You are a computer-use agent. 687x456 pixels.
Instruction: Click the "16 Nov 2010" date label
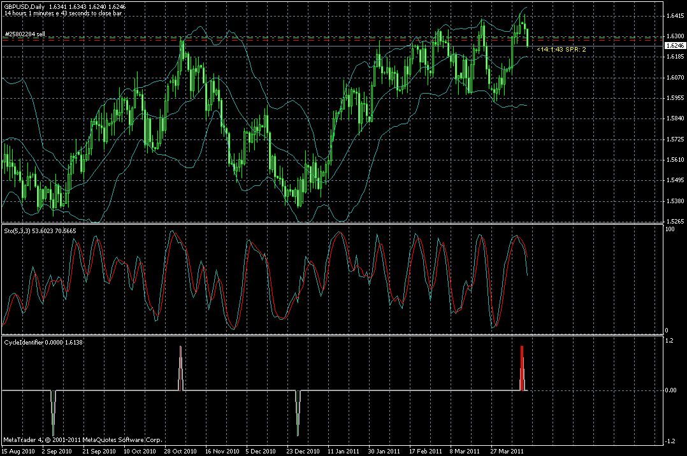click(222, 451)
